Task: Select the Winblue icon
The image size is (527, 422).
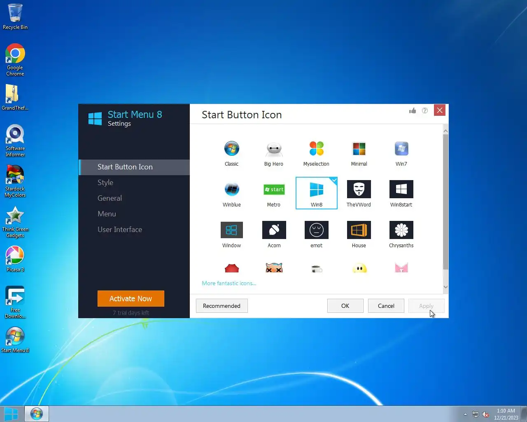Action: click(x=232, y=194)
